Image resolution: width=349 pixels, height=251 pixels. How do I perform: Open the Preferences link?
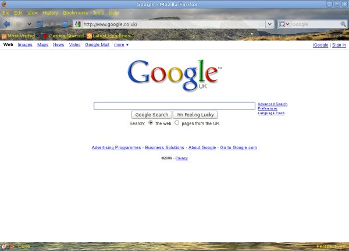tap(268, 108)
